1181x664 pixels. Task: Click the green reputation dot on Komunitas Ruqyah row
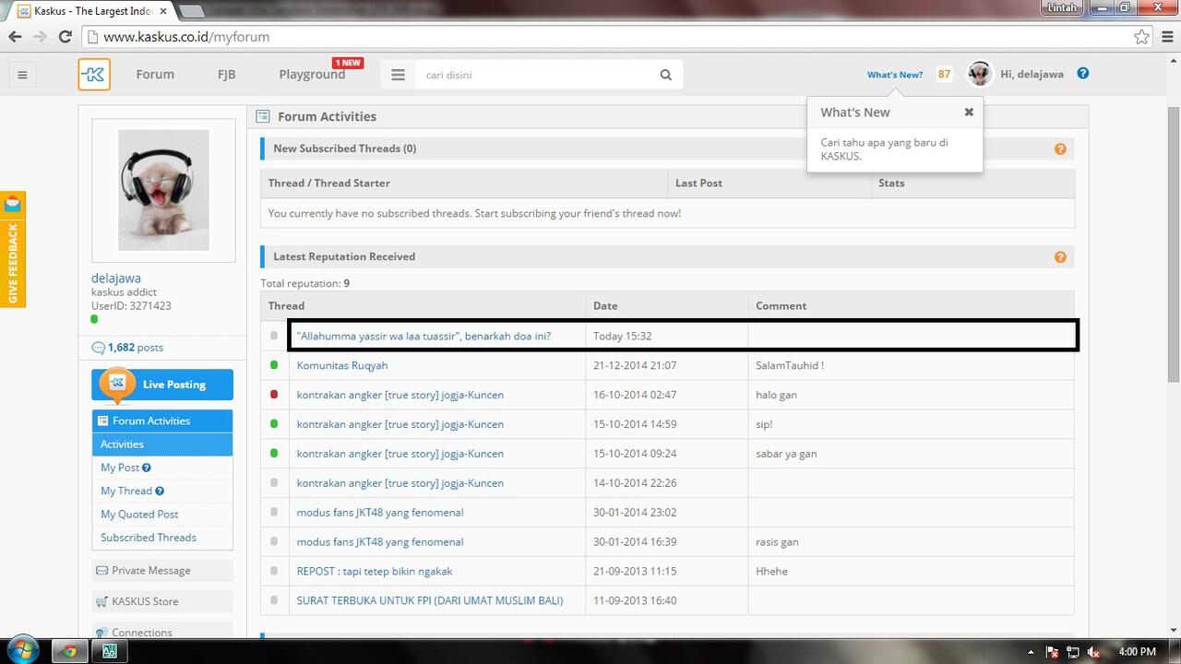coord(274,365)
